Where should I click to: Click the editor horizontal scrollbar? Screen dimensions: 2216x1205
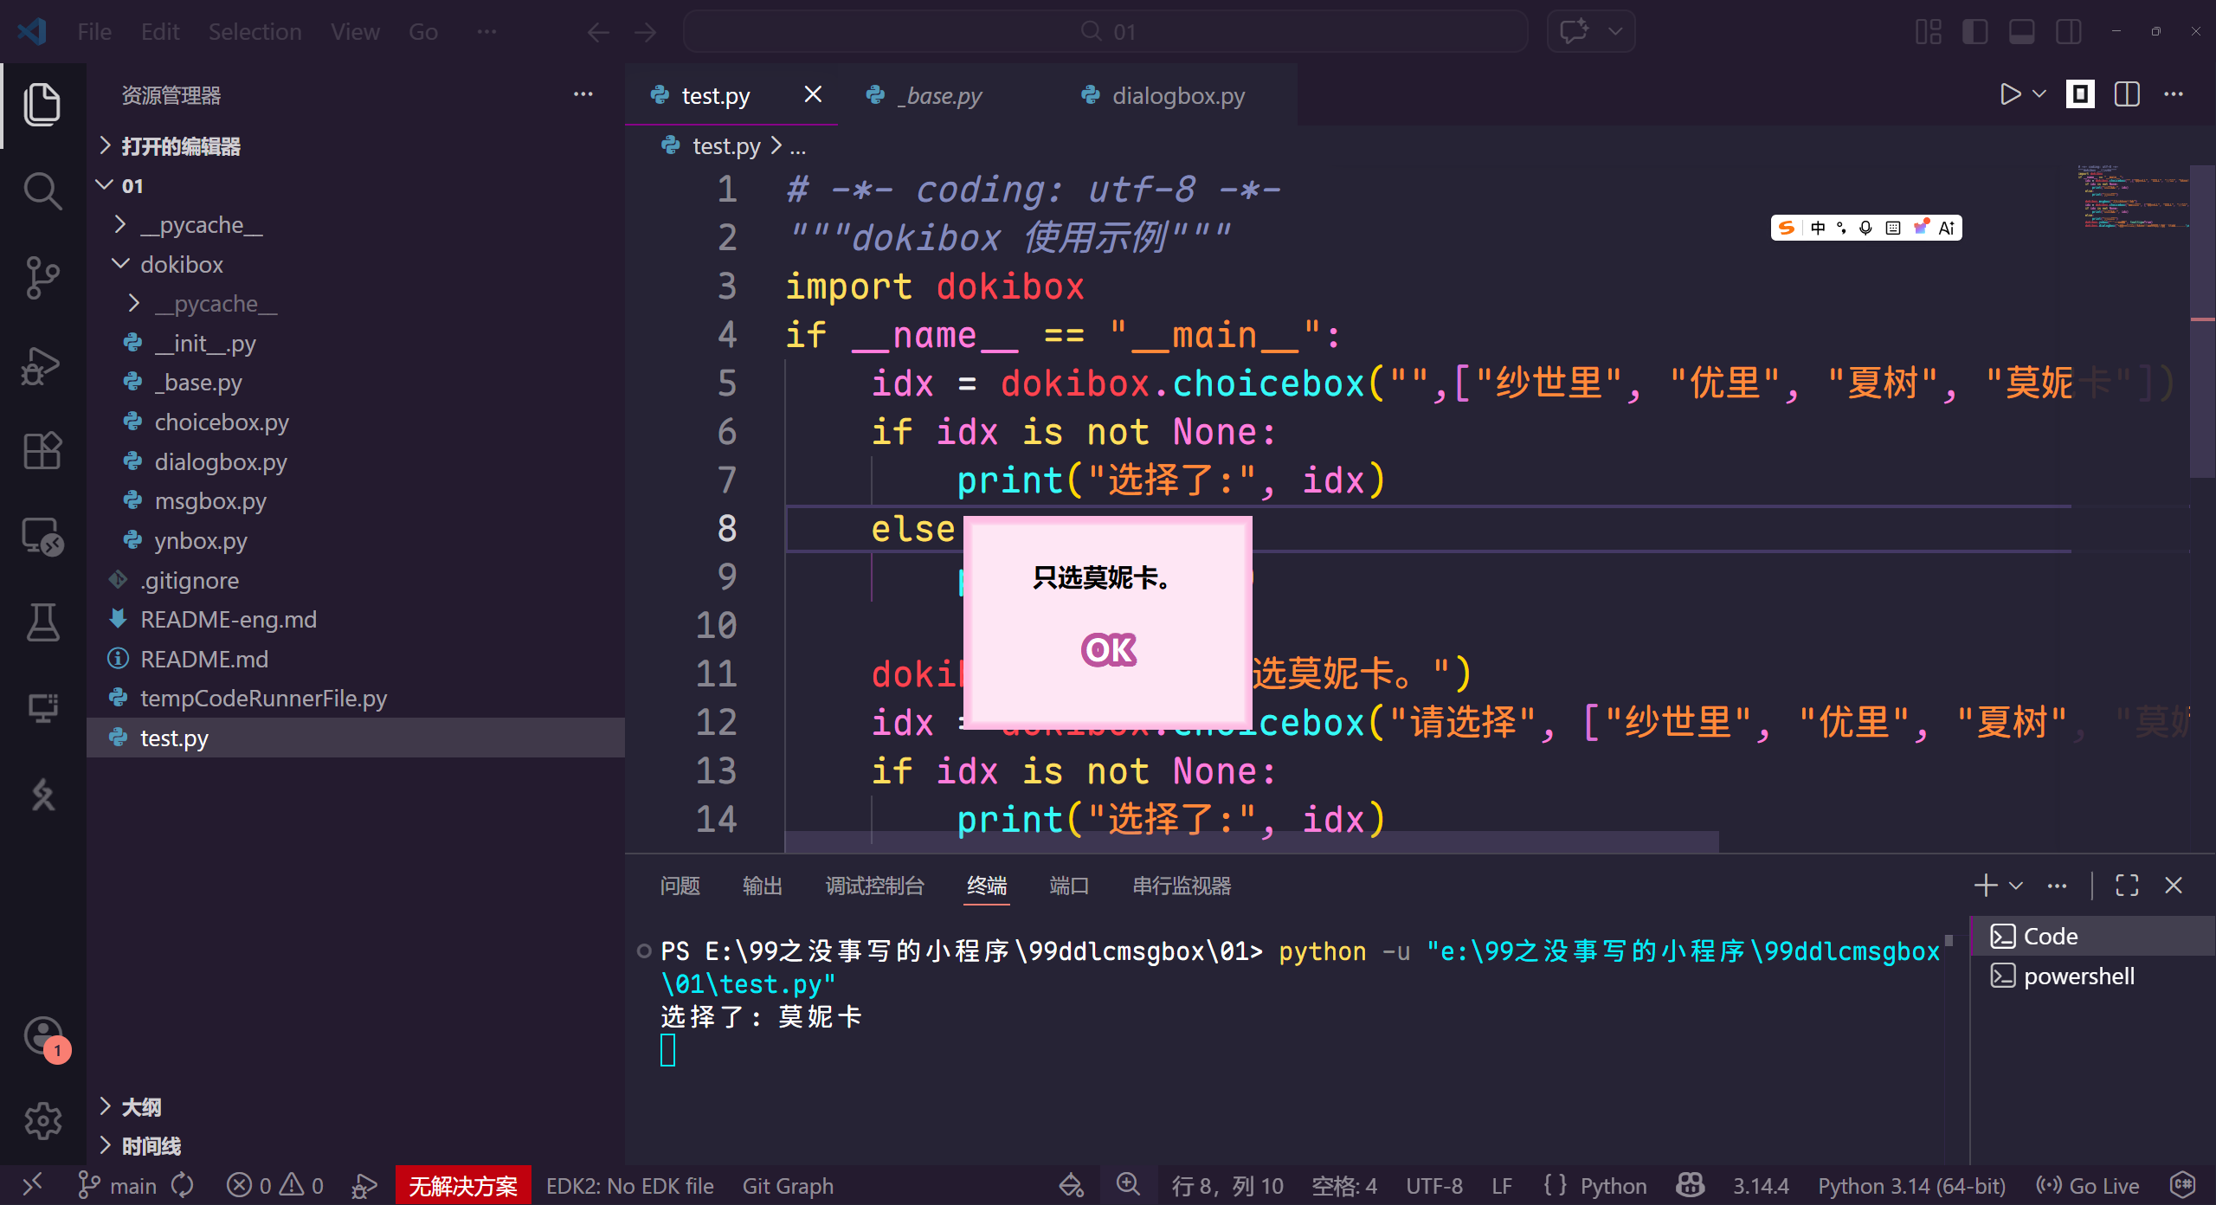1252,841
